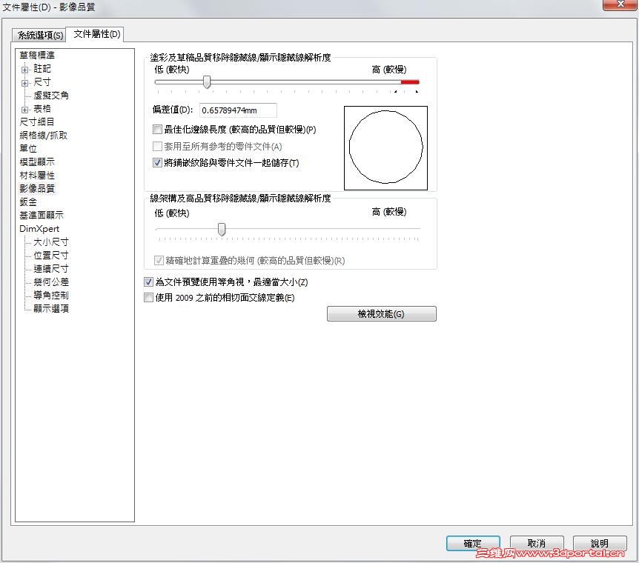Uncheck 將鋪嵌紋路與零件文件一起儲存 checkbox
Screen dimensions: 639x563
[x=157, y=162]
